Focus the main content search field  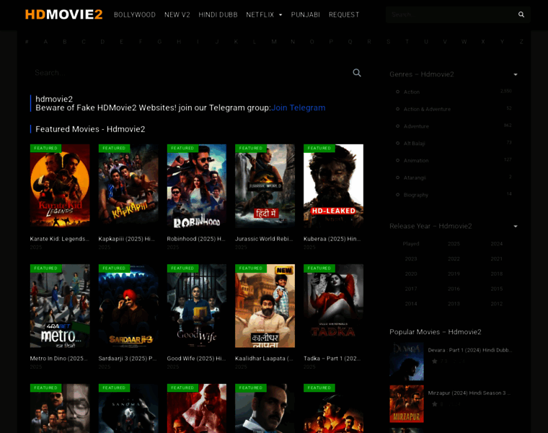[x=190, y=73]
